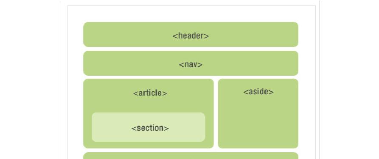379x159 pixels.
Task: Click the article block area below the section box
Action: 149,145
